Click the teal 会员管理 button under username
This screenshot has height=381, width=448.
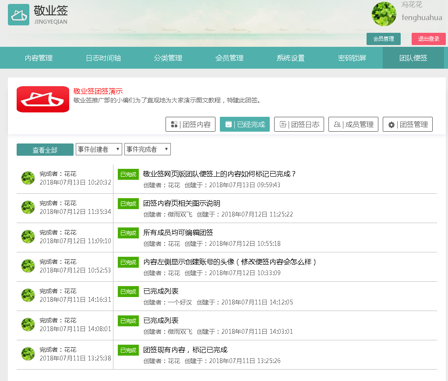384,39
